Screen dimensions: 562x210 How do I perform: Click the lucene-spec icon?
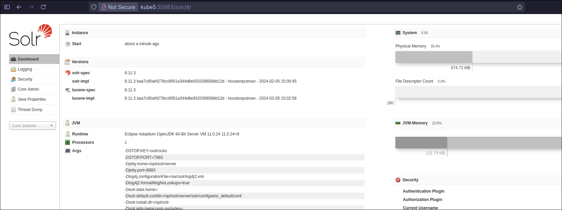click(x=68, y=90)
